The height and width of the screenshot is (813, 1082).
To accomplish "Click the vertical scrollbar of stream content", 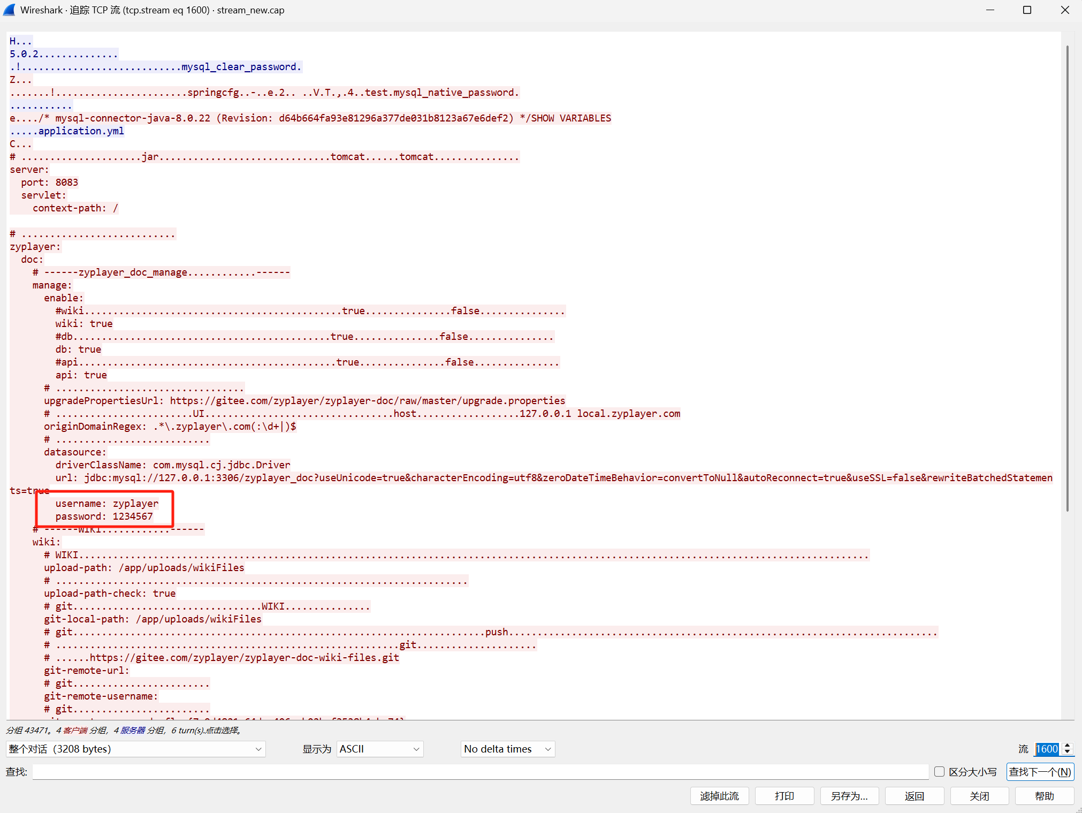I will tap(1067, 278).
